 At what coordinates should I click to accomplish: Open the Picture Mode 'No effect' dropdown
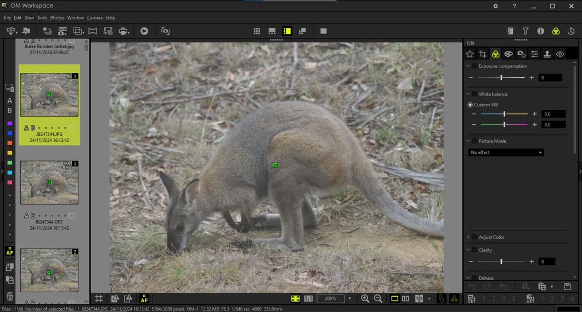506,153
